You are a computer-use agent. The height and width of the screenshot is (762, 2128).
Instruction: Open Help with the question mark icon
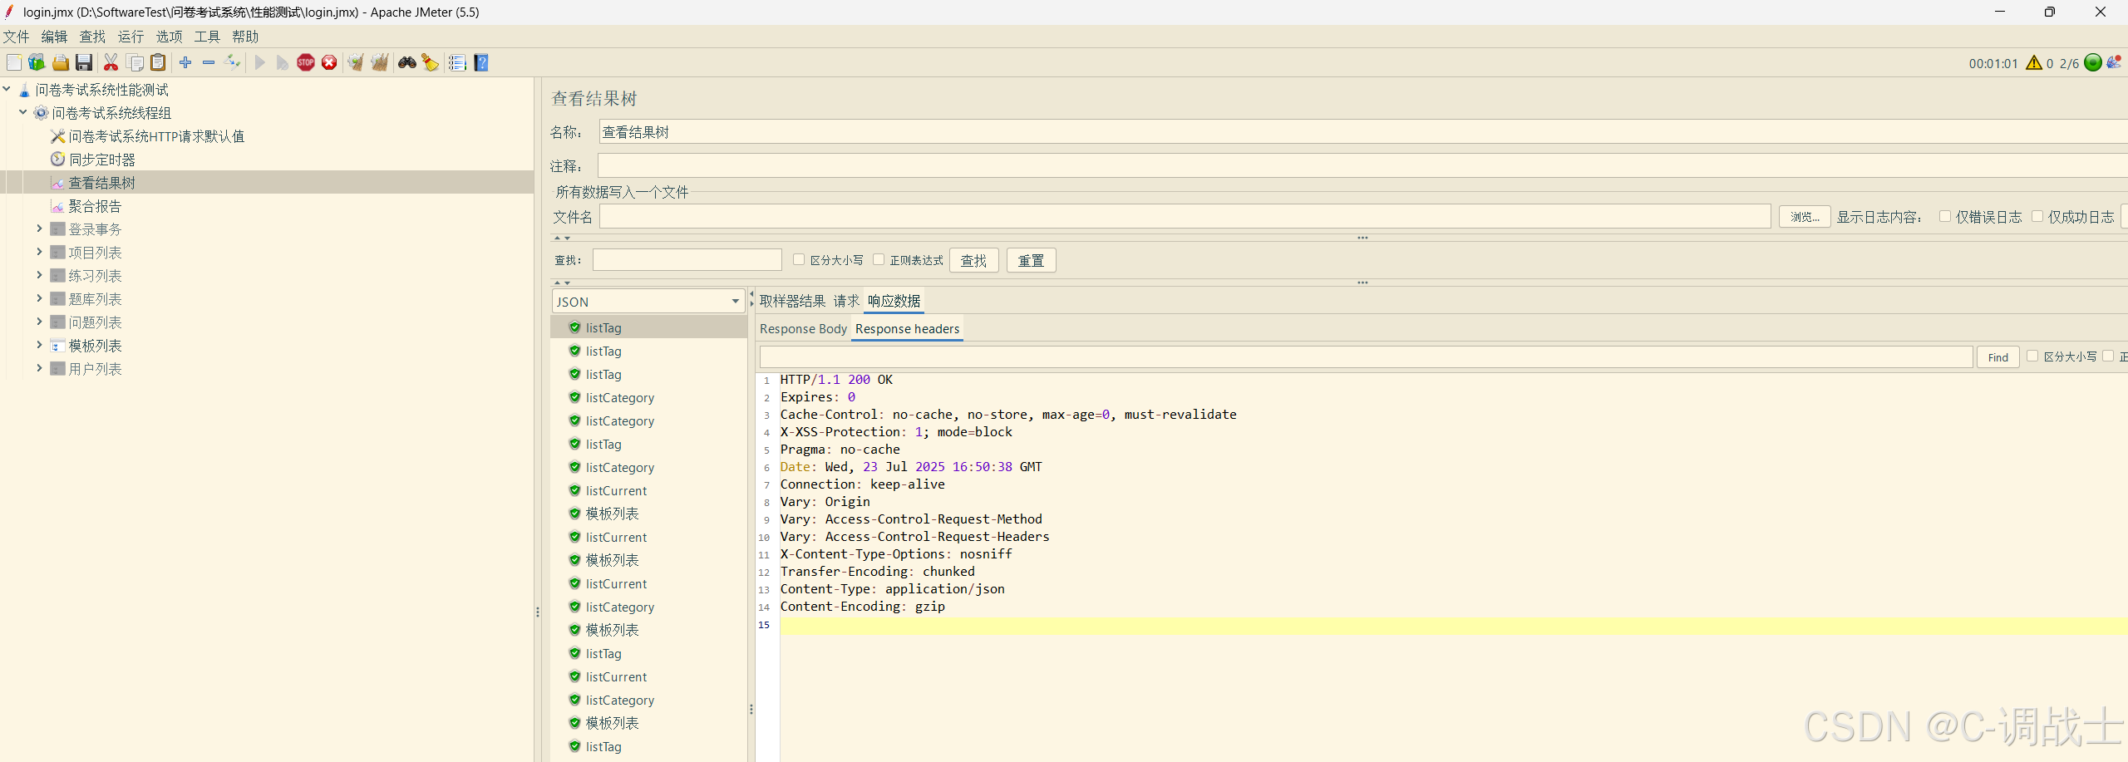point(481,63)
